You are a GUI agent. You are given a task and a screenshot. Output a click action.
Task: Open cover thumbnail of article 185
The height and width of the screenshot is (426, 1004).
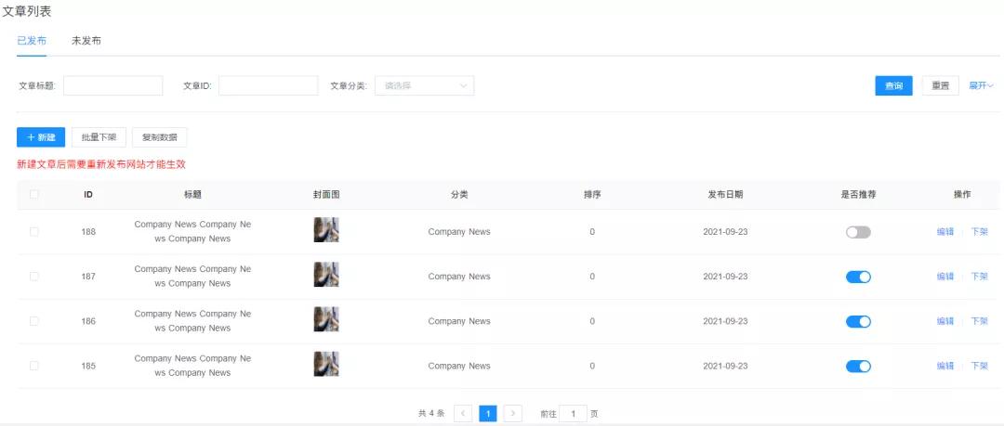(326, 364)
